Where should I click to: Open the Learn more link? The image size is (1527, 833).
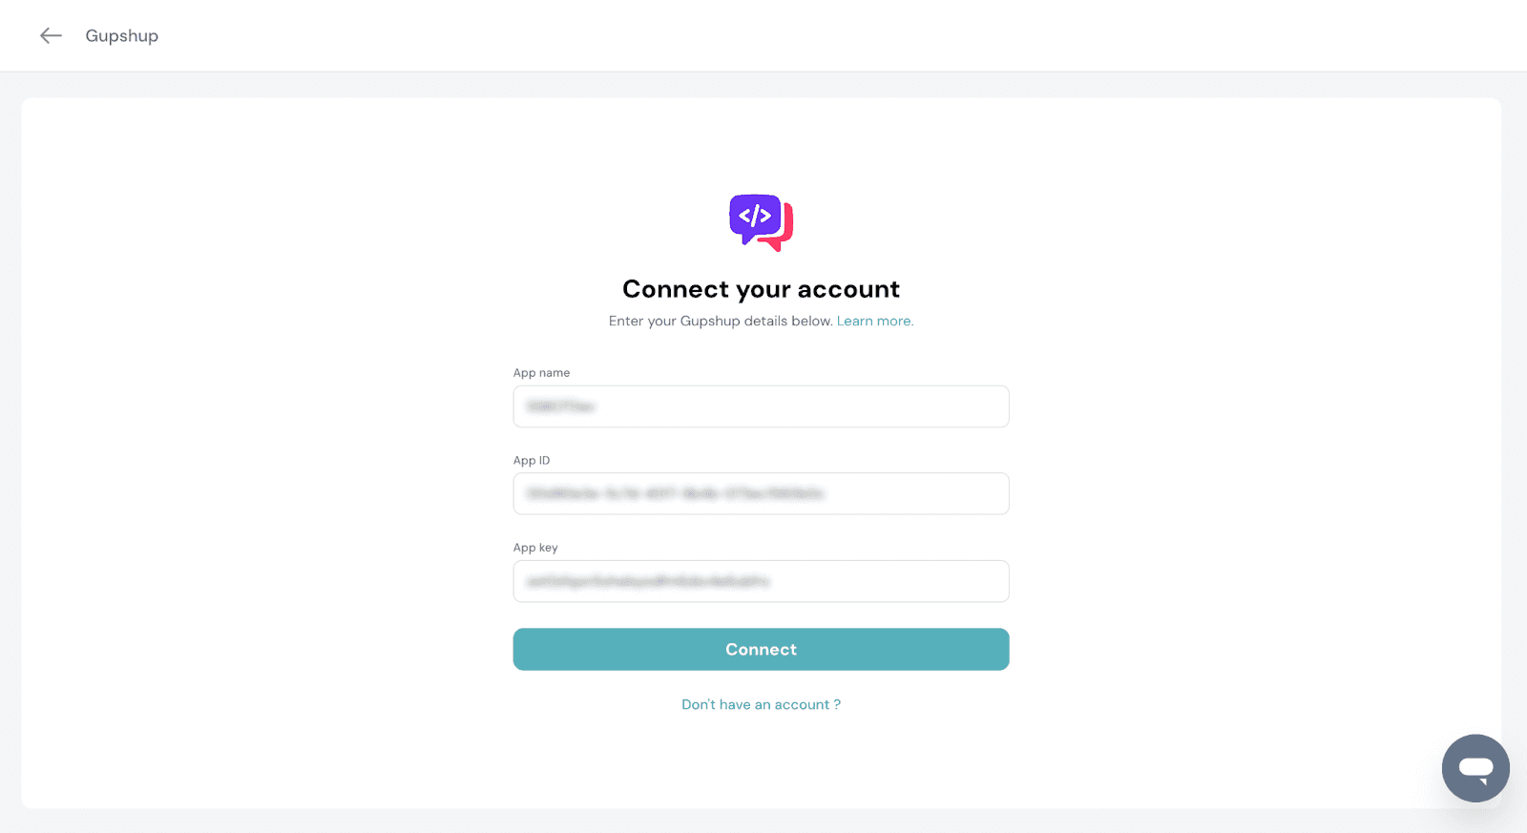[x=874, y=322]
